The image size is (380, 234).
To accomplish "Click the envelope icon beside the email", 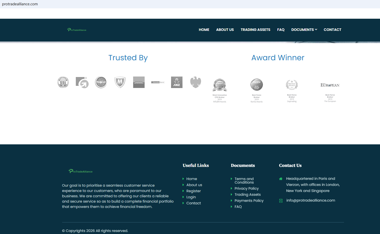I will coord(281,201).
